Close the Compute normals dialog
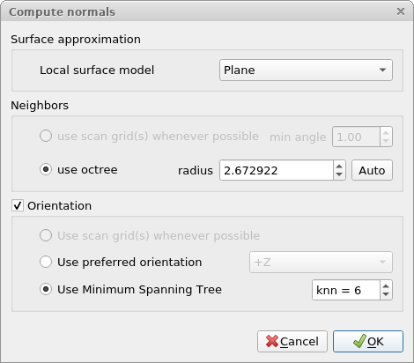This screenshot has width=414, height=363. (x=401, y=11)
